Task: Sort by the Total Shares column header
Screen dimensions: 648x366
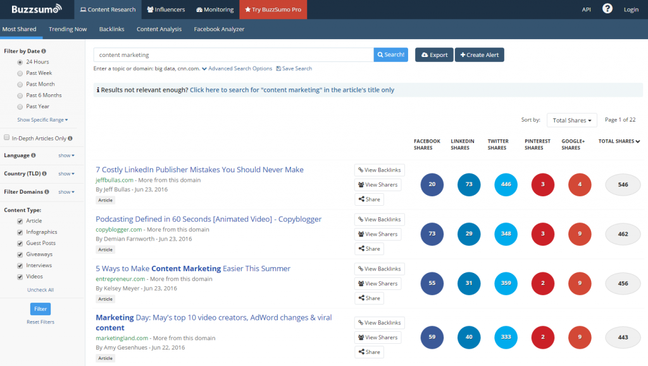Action: (x=619, y=141)
